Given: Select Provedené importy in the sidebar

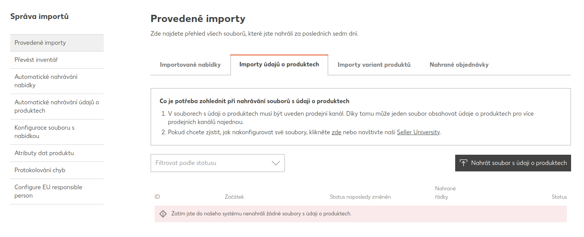Looking at the screenshot, I should tap(57, 43).
